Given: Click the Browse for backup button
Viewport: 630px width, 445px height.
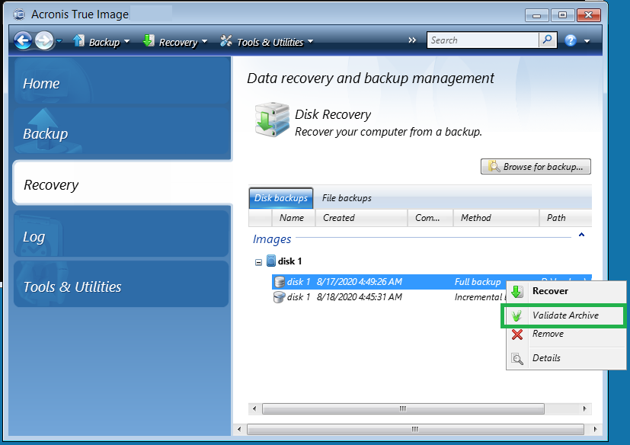Looking at the screenshot, I should (535, 166).
